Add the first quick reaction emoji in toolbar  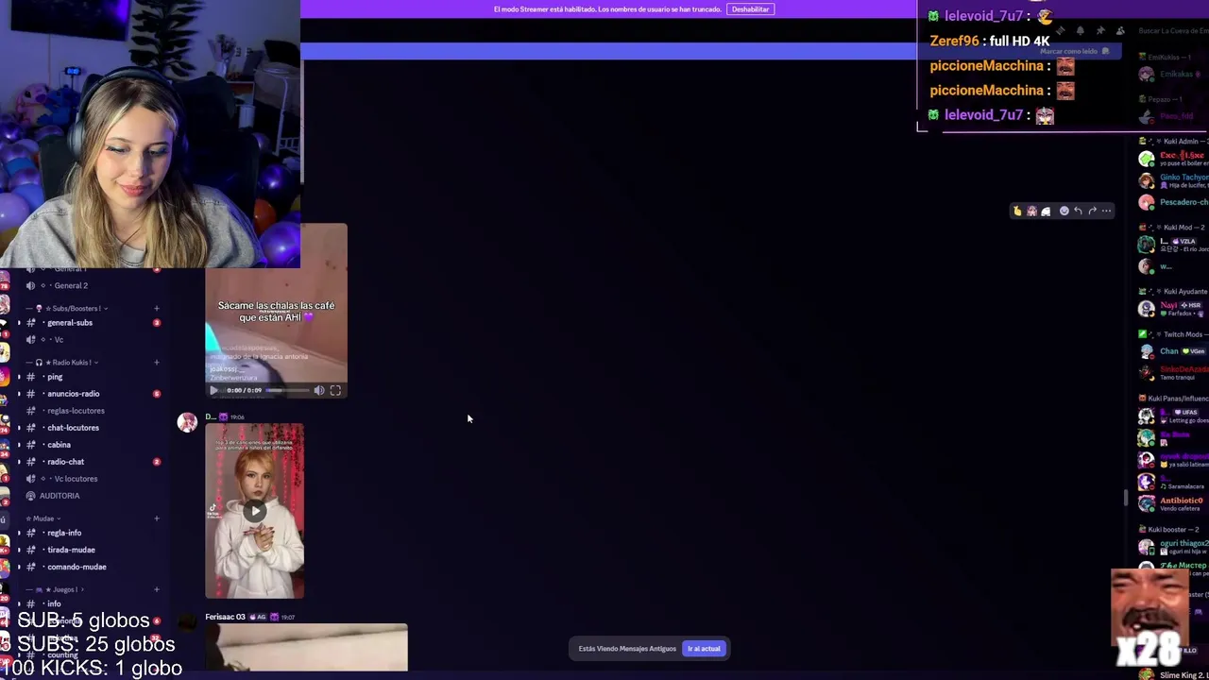[x=1017, y=211]
